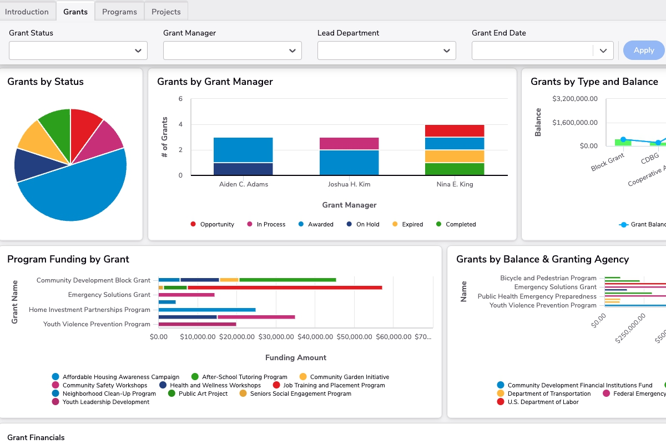Go to the Introduction tab
Image resolution: width=666 pixels, height=444 pixels.
[27, 12]
